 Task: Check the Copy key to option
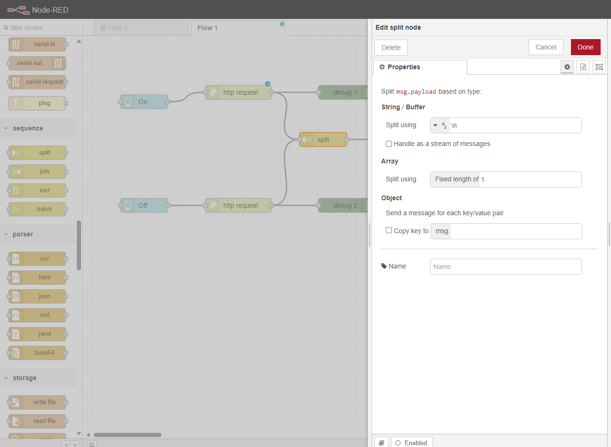pyautogui.click(x=389, y=230)
